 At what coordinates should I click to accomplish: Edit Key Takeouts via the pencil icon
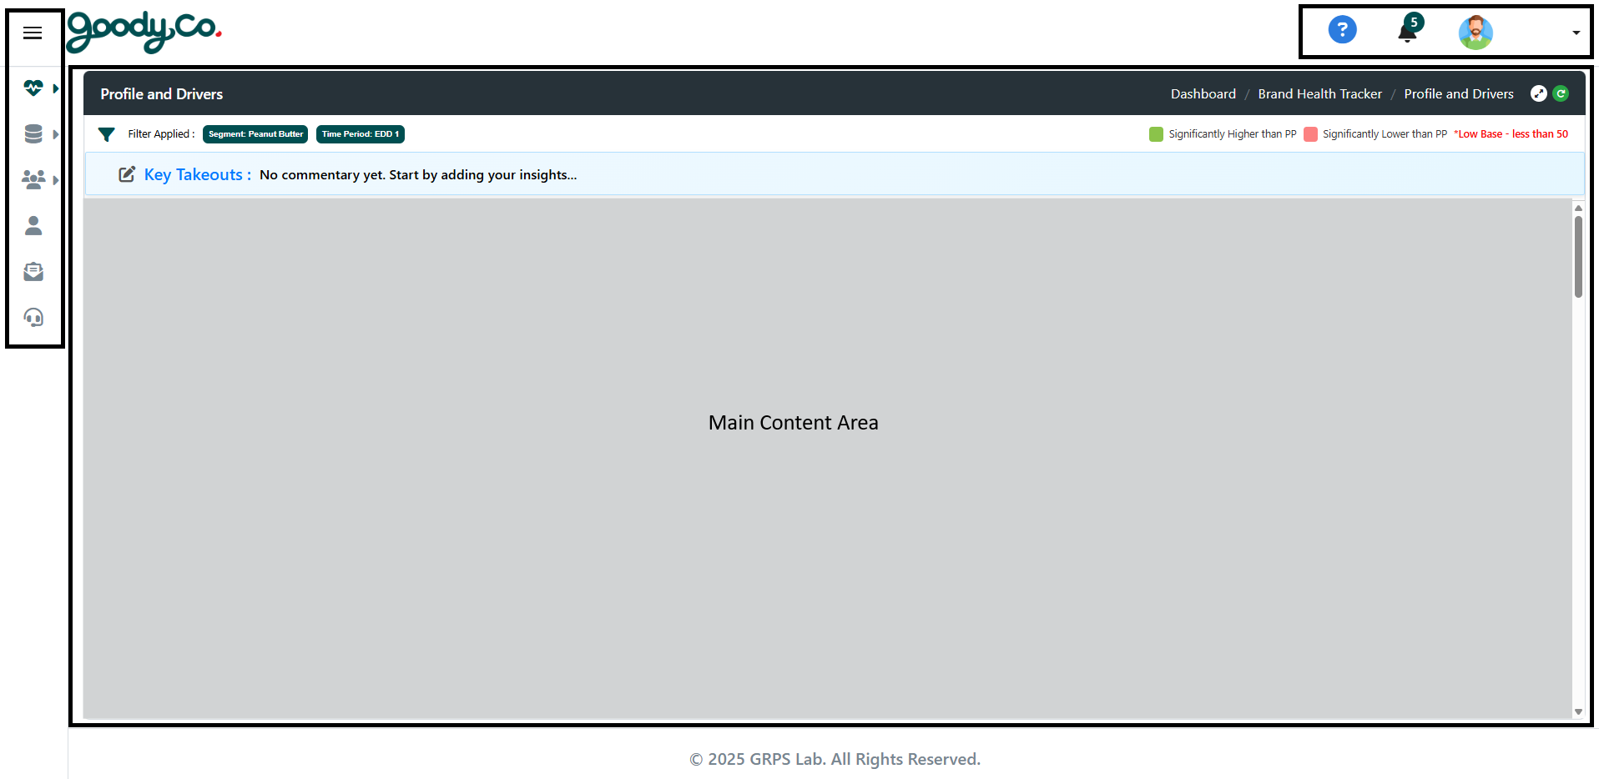(x=127, y=174)
